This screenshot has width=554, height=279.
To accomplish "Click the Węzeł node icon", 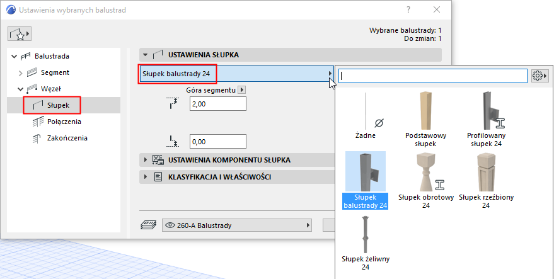I will 32,89.
